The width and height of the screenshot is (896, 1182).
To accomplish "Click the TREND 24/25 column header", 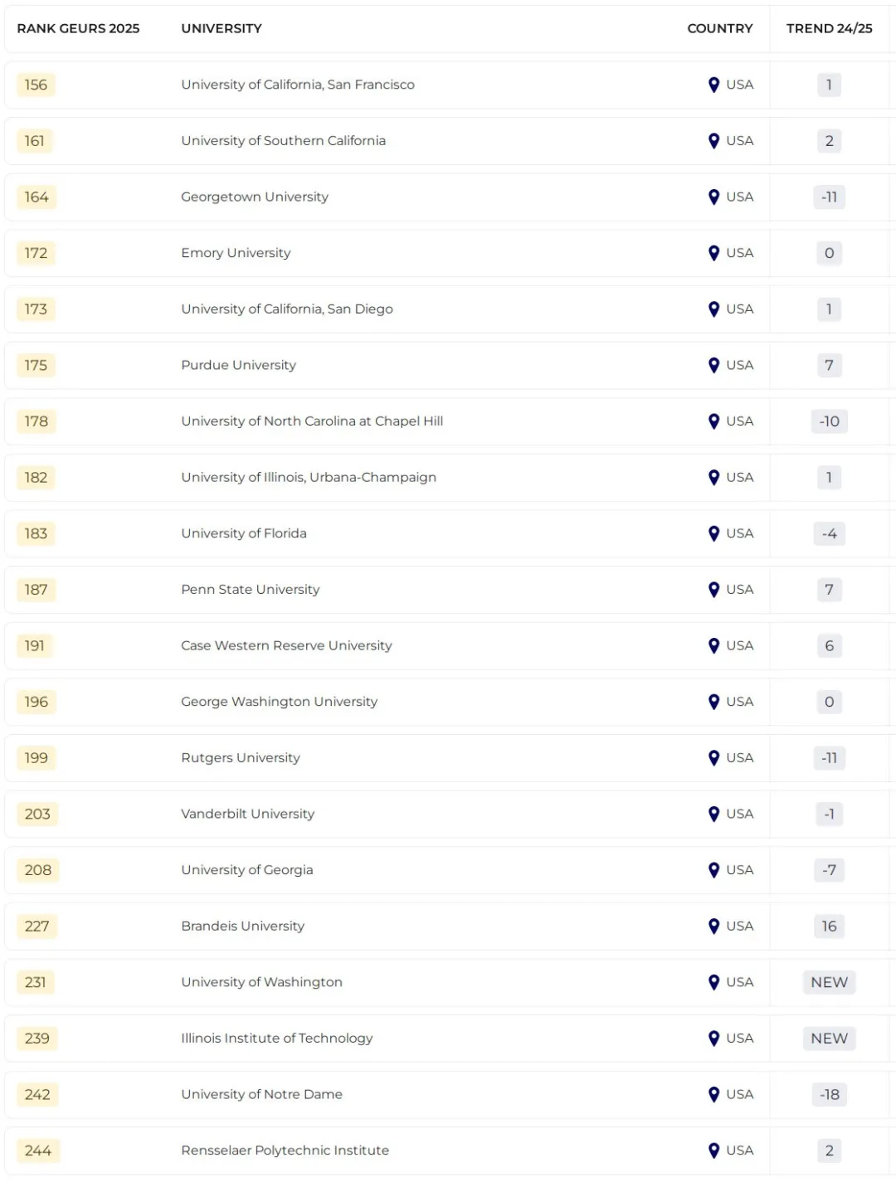I will pyautogui.click(x=829, y=28).
